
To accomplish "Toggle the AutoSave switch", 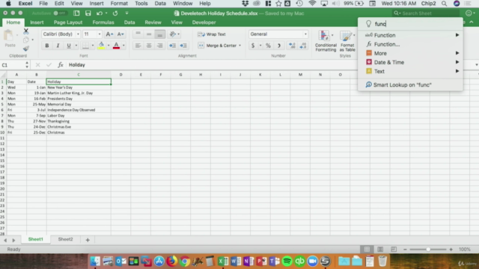I will pyautogui.click(x=59, y=13).
